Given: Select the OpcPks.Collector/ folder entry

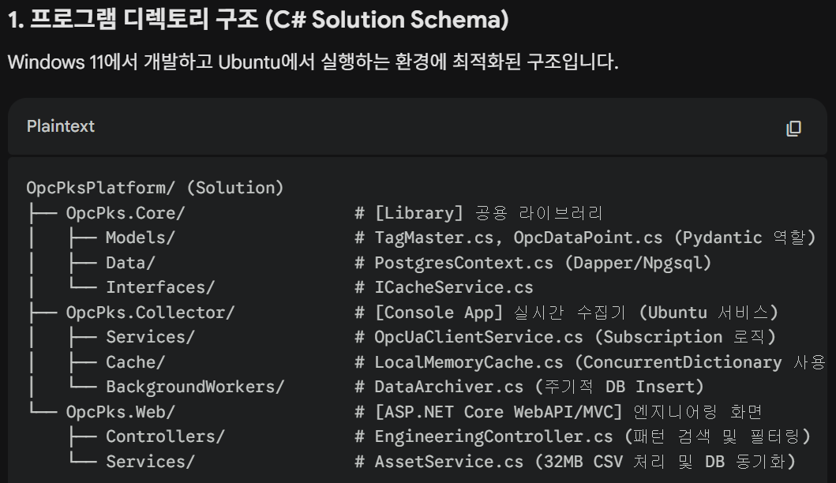Looking at the screenshot, I should click(150, 313).
